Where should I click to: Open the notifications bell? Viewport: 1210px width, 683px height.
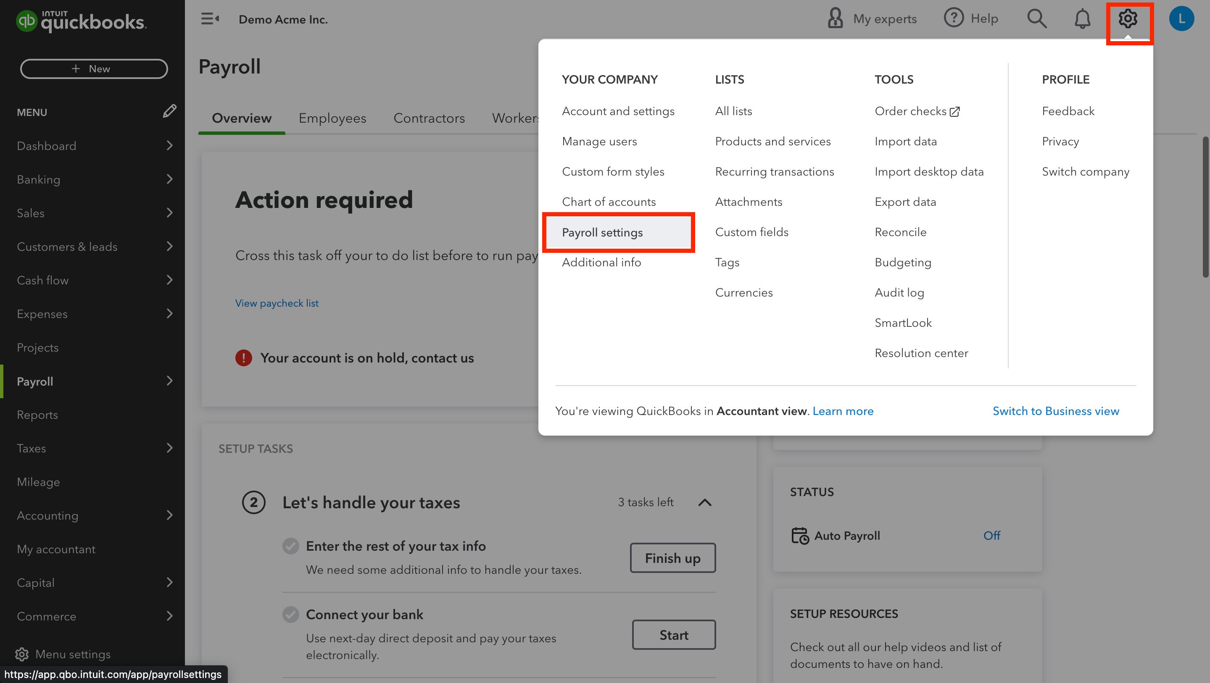[x=1082, y=19]
